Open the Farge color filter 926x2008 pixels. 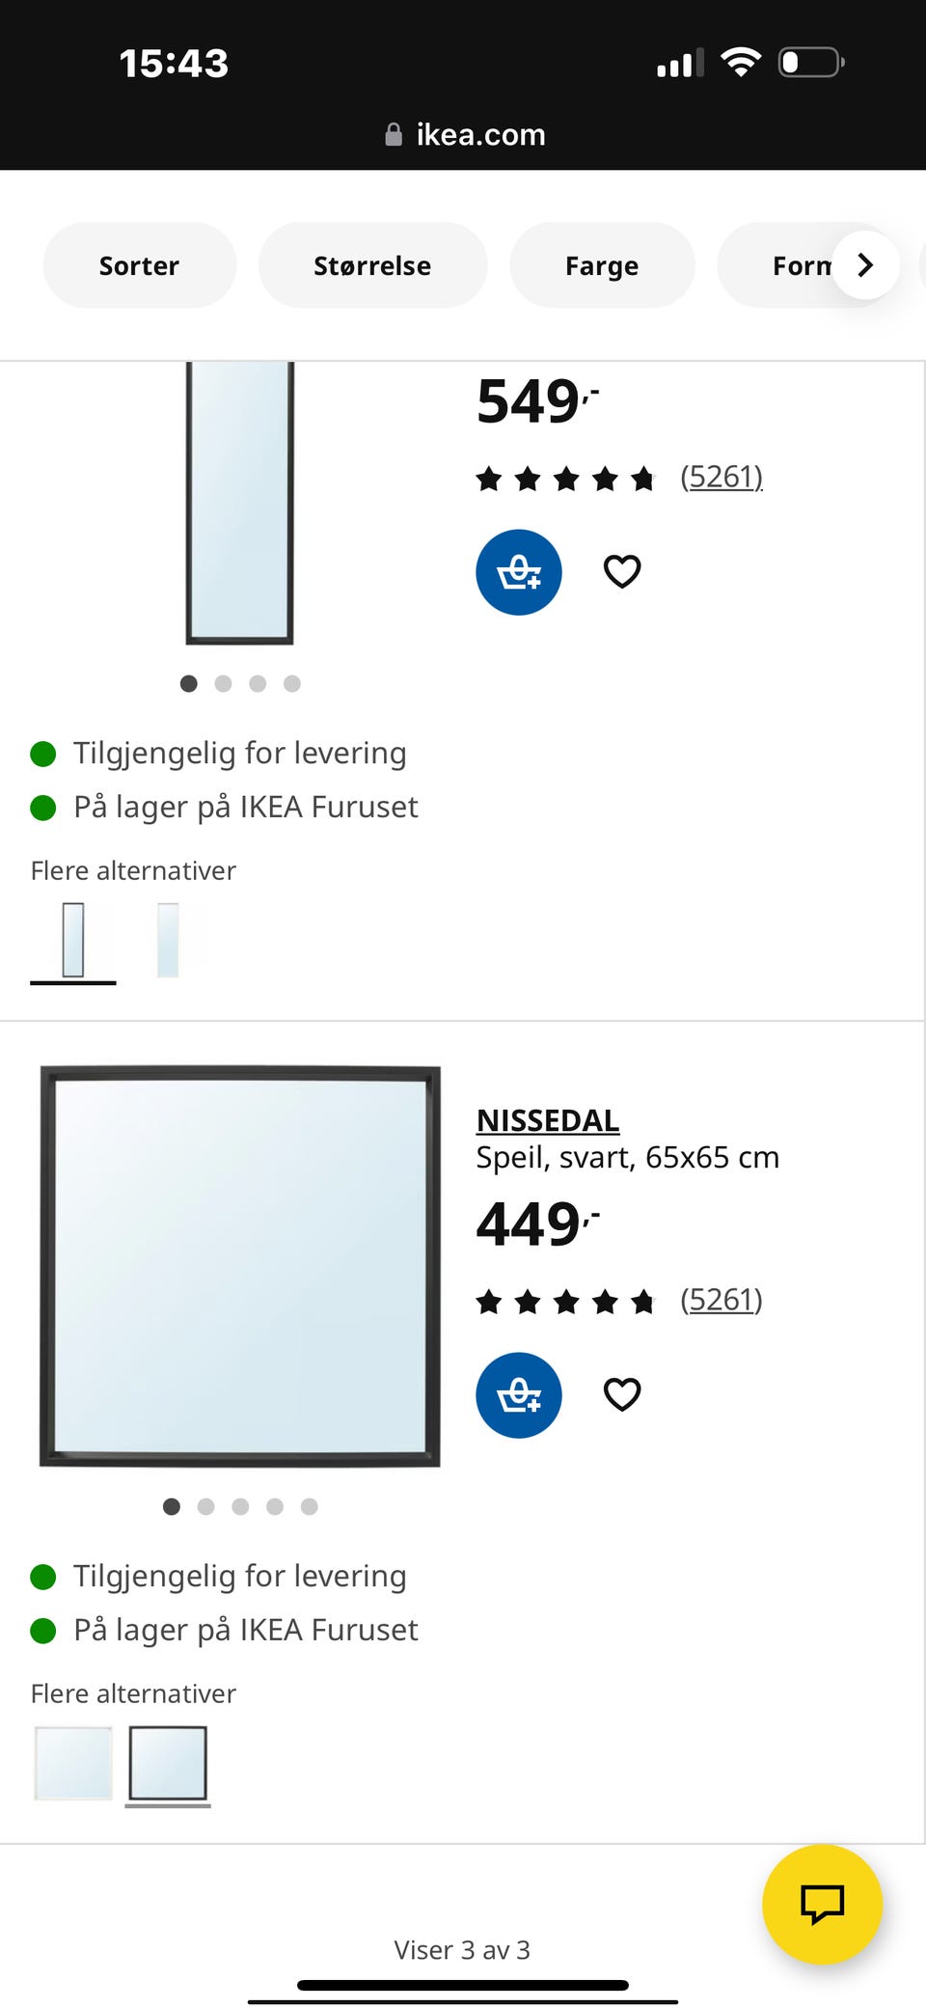601,265
